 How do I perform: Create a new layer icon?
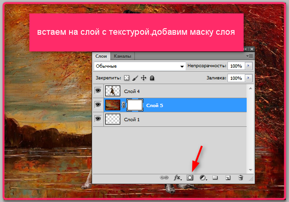228,178
